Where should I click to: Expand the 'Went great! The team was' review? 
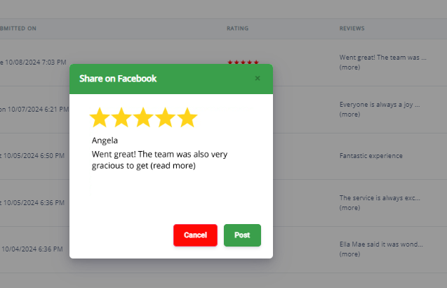[349, 67]
